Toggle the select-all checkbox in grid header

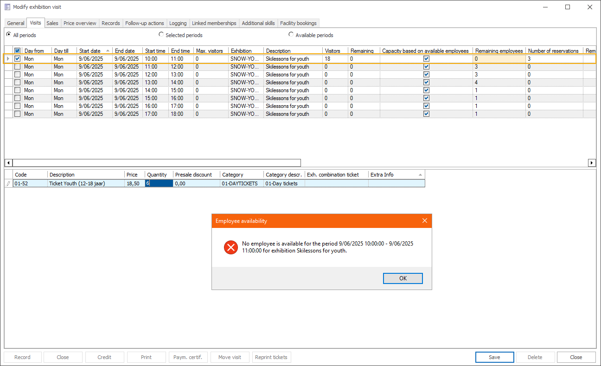tap(17, 51)
